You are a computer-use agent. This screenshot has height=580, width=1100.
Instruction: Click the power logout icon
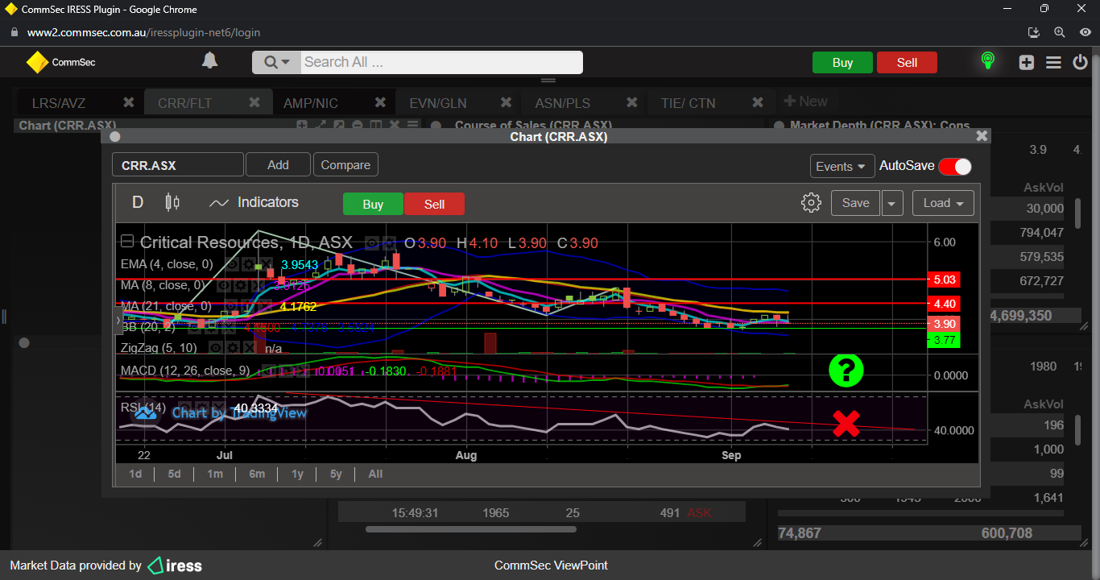pyautogui.click(x=1081, y=62)
